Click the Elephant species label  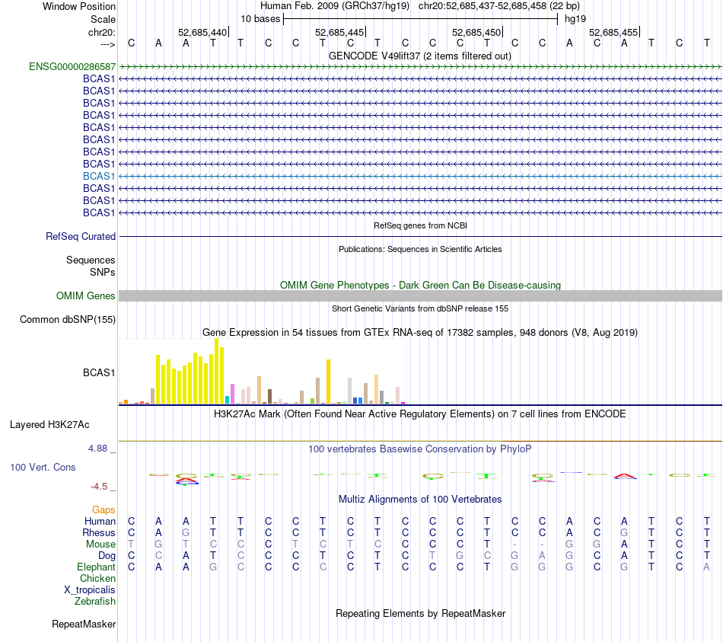tap(96, 567)
